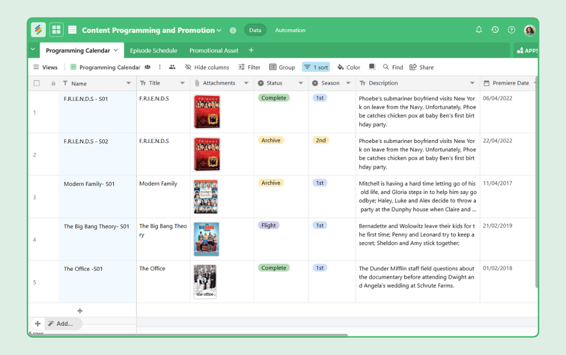Switch to the Promotional Asset tab
This screenshot has width=566, height=355.
[214, 50]
